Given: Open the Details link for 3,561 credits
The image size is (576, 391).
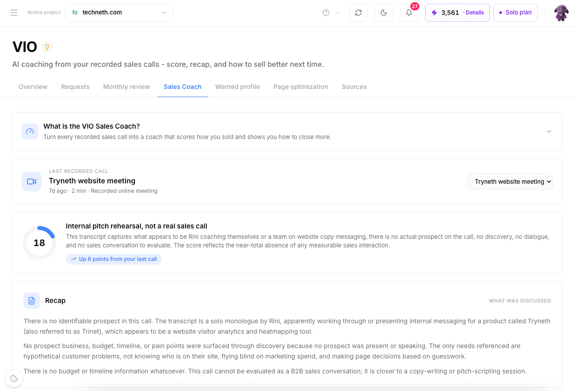Looking at the screenshot, I should pyautogui.click(x=474, y=13).
